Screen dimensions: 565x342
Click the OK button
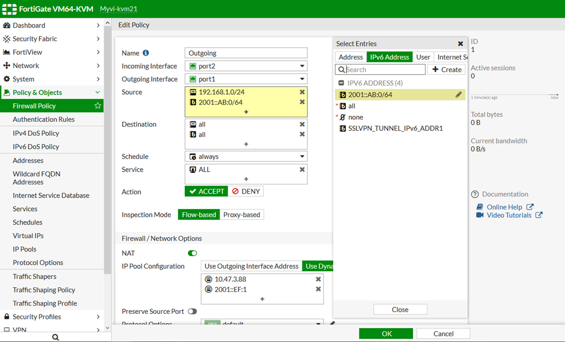tap(386, 333)
